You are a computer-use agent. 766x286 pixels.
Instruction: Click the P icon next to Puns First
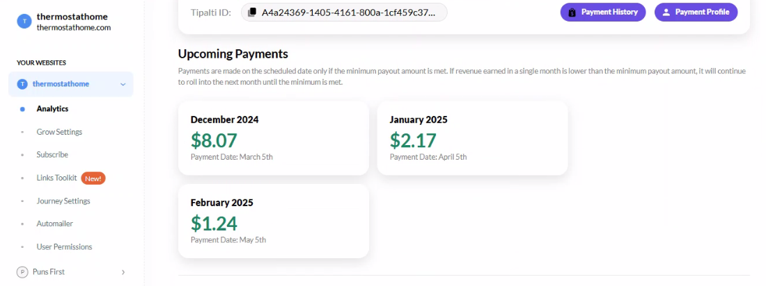click(x=22, y=272)
